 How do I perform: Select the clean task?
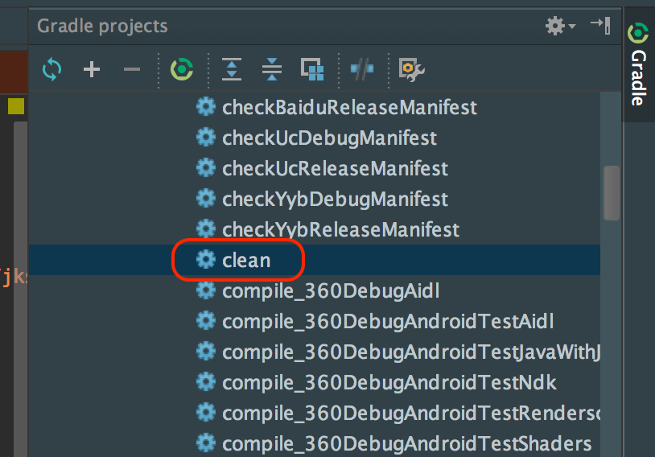[246, 260]
